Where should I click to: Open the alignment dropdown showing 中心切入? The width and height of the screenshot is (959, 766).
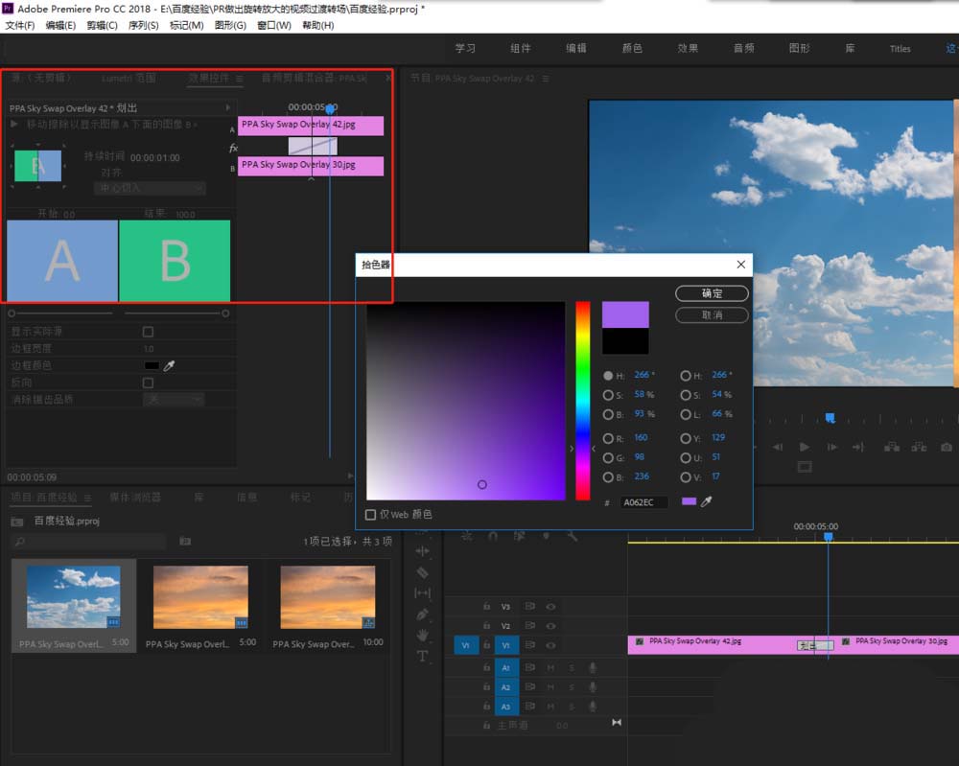click(x=150, y=189)
